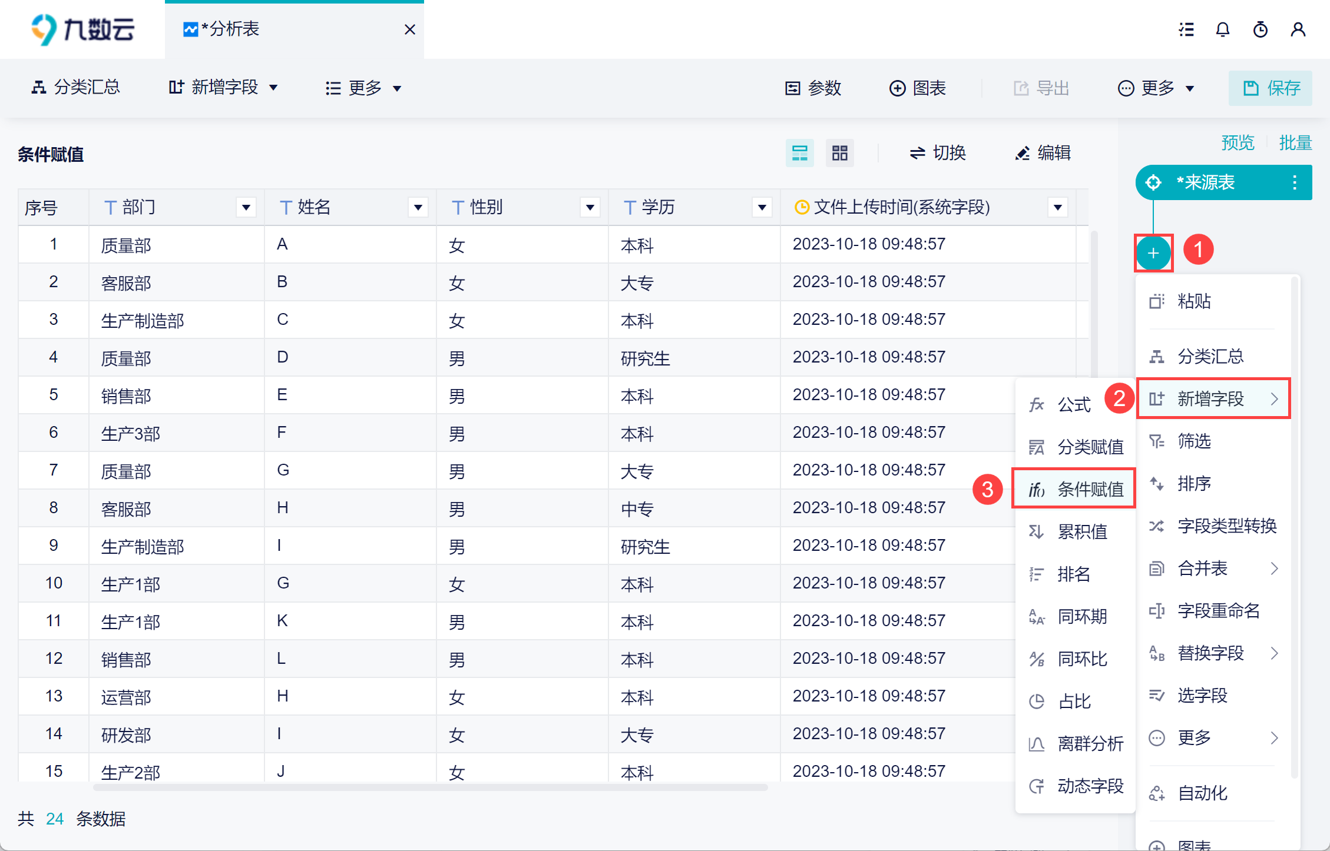Open the 来源表 three-dot menu
The image size is (1330, 851).
coord(1294,182)
